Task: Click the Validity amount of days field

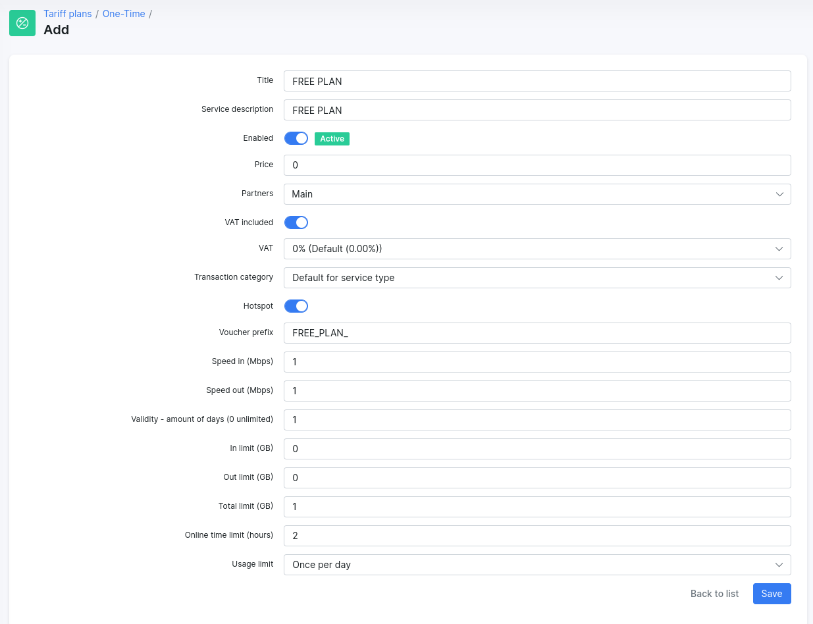Action: tap(537, 420)
